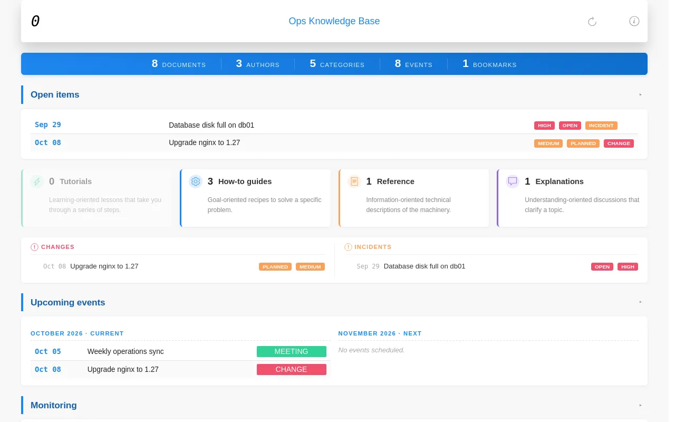Click the 'No events scheduled.' text
Viewport: 675px width, 422px height.
(371, 350)
